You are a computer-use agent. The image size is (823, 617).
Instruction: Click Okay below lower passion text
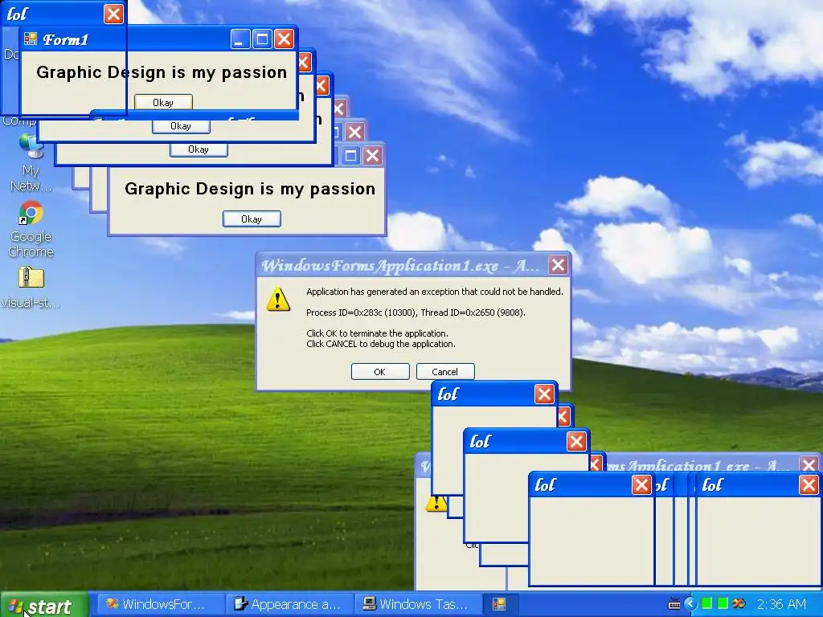tap(252, 219)
